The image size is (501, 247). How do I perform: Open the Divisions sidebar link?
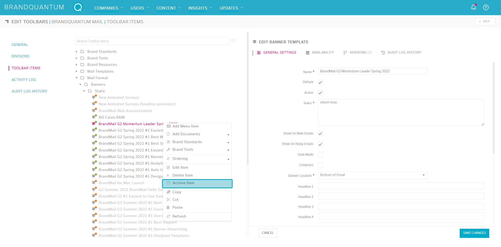coord(21,56)
